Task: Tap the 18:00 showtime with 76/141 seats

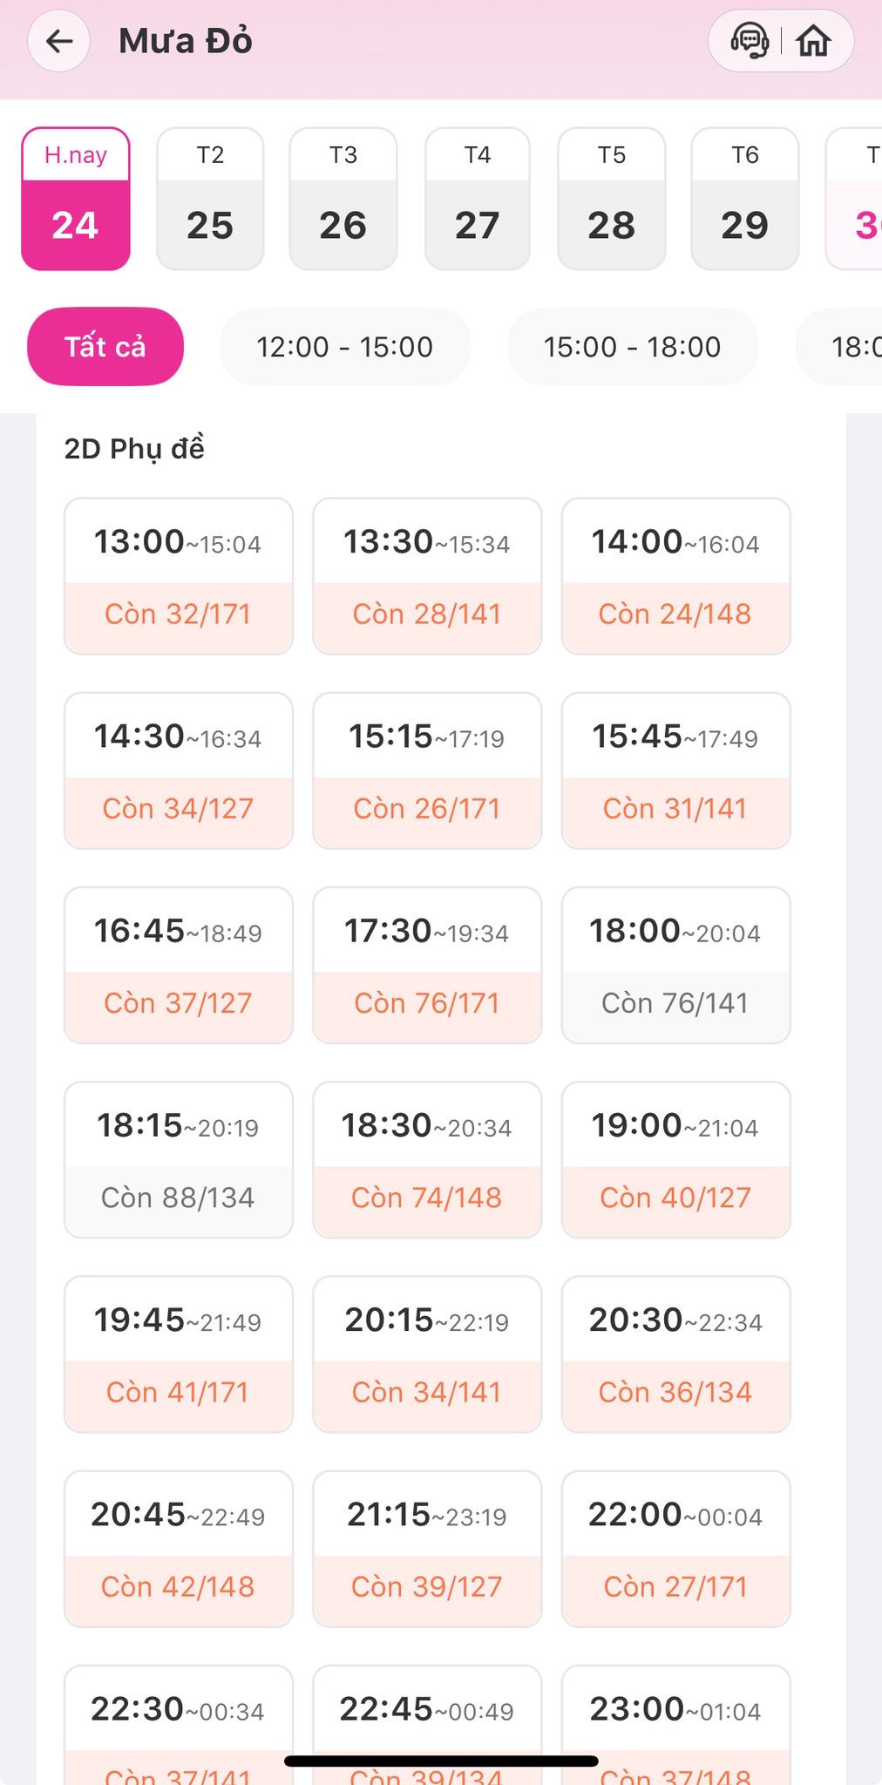Action: pyautogui.click(x=675, y=965)
